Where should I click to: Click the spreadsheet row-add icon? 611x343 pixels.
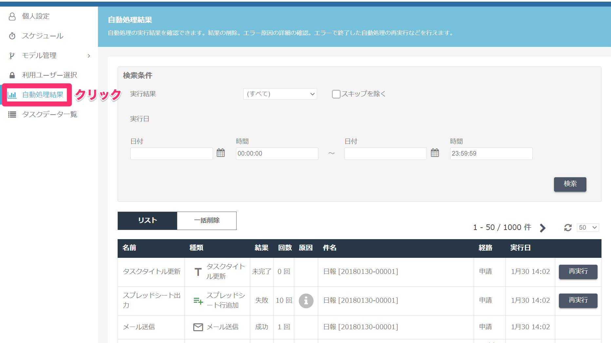[198, 300]
